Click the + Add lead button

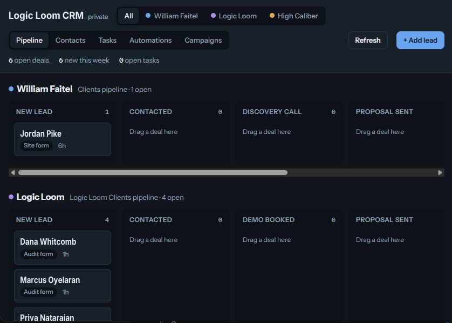(420, 40)
